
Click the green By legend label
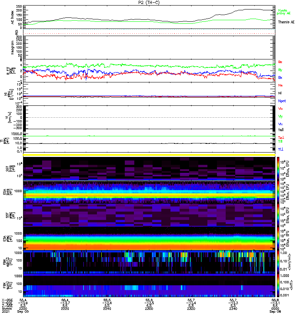point(281,70)
